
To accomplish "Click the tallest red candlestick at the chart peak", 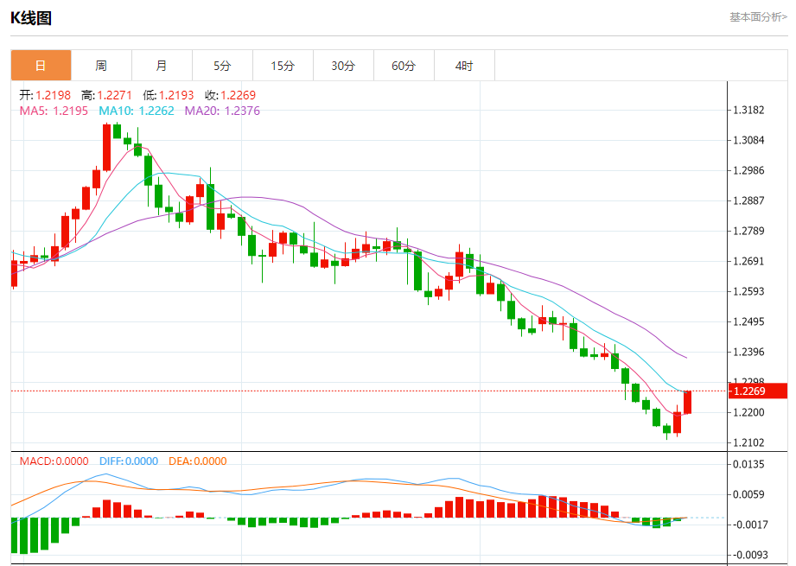I will click(106, 147).
